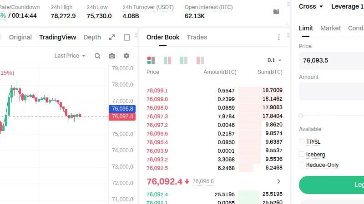Open the trading guide book icon
The image size is (364, 204).
[x=276, y=12]
